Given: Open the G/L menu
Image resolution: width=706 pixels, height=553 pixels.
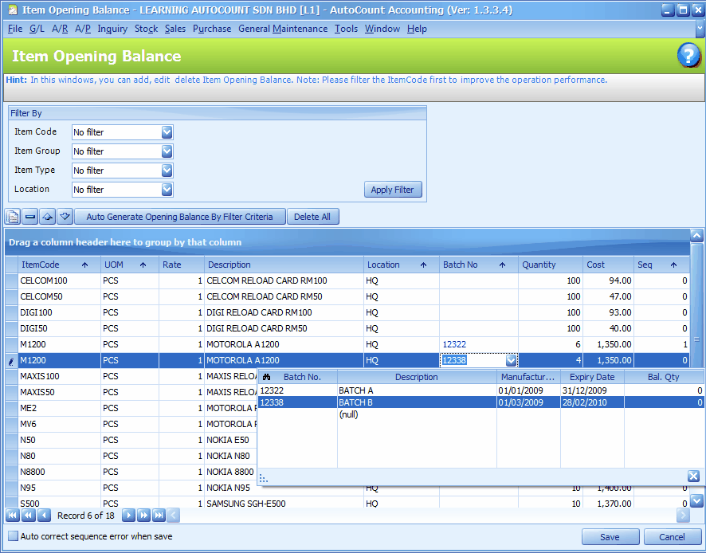Looking at the screenshot, I should tap(37, 29).
